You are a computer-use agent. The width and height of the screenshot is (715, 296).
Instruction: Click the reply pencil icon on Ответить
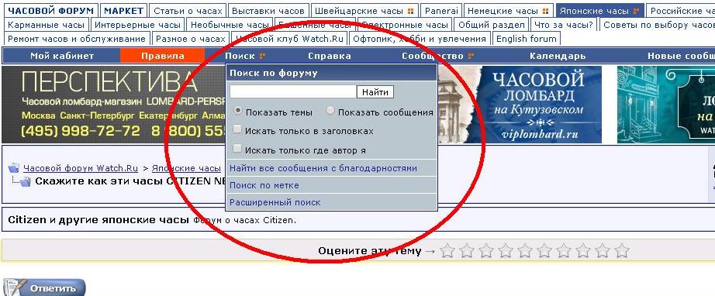pos(15,287)
